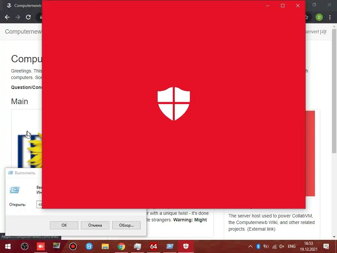Switch the ENG input language indicator
Screen dimensions: 337x253
[x=292, y=246]
